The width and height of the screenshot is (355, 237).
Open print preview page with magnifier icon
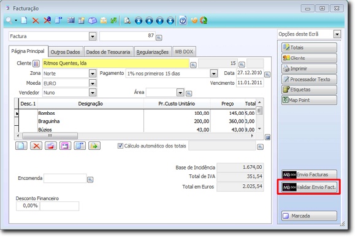click(x=128, y=21)
